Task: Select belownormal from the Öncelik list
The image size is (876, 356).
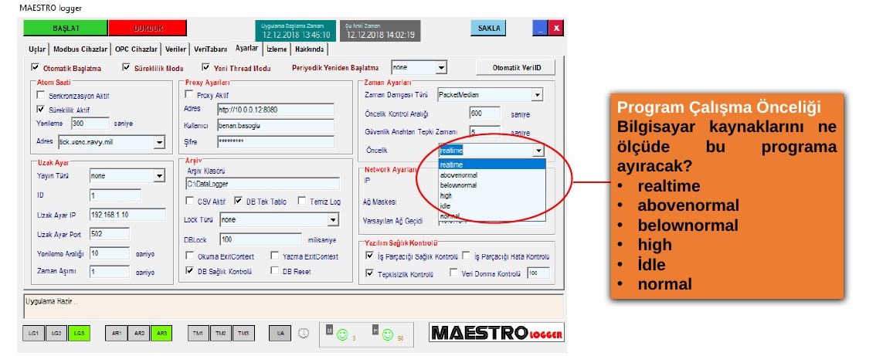Action: 492,185
